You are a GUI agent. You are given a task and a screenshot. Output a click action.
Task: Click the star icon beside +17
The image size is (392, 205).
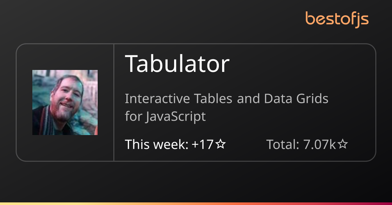(x=220, y=144)
